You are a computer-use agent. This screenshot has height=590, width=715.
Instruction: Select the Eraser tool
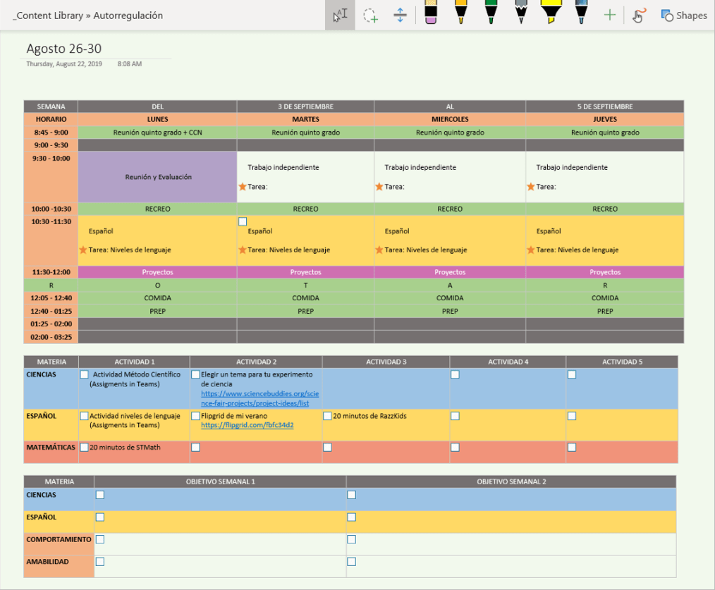coord(431,13)
